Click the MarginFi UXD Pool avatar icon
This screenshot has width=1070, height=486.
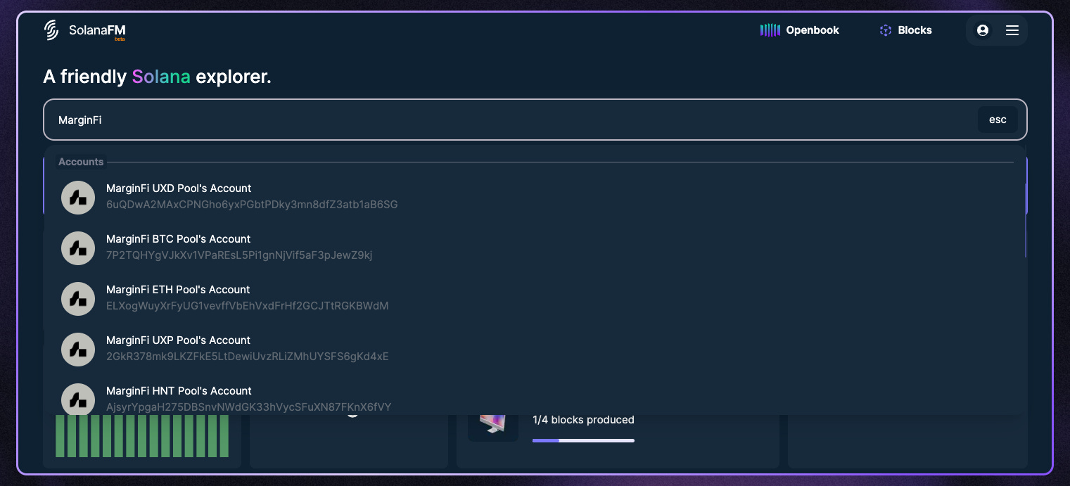click(78, 198)
